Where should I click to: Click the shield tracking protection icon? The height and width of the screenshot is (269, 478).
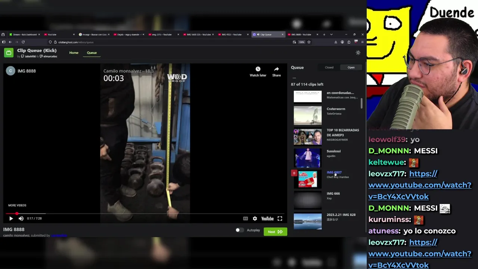pyautogui.click(x=50, y=42)
